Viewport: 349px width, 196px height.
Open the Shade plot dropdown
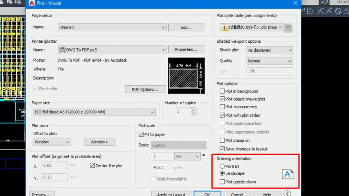[270, 50]
